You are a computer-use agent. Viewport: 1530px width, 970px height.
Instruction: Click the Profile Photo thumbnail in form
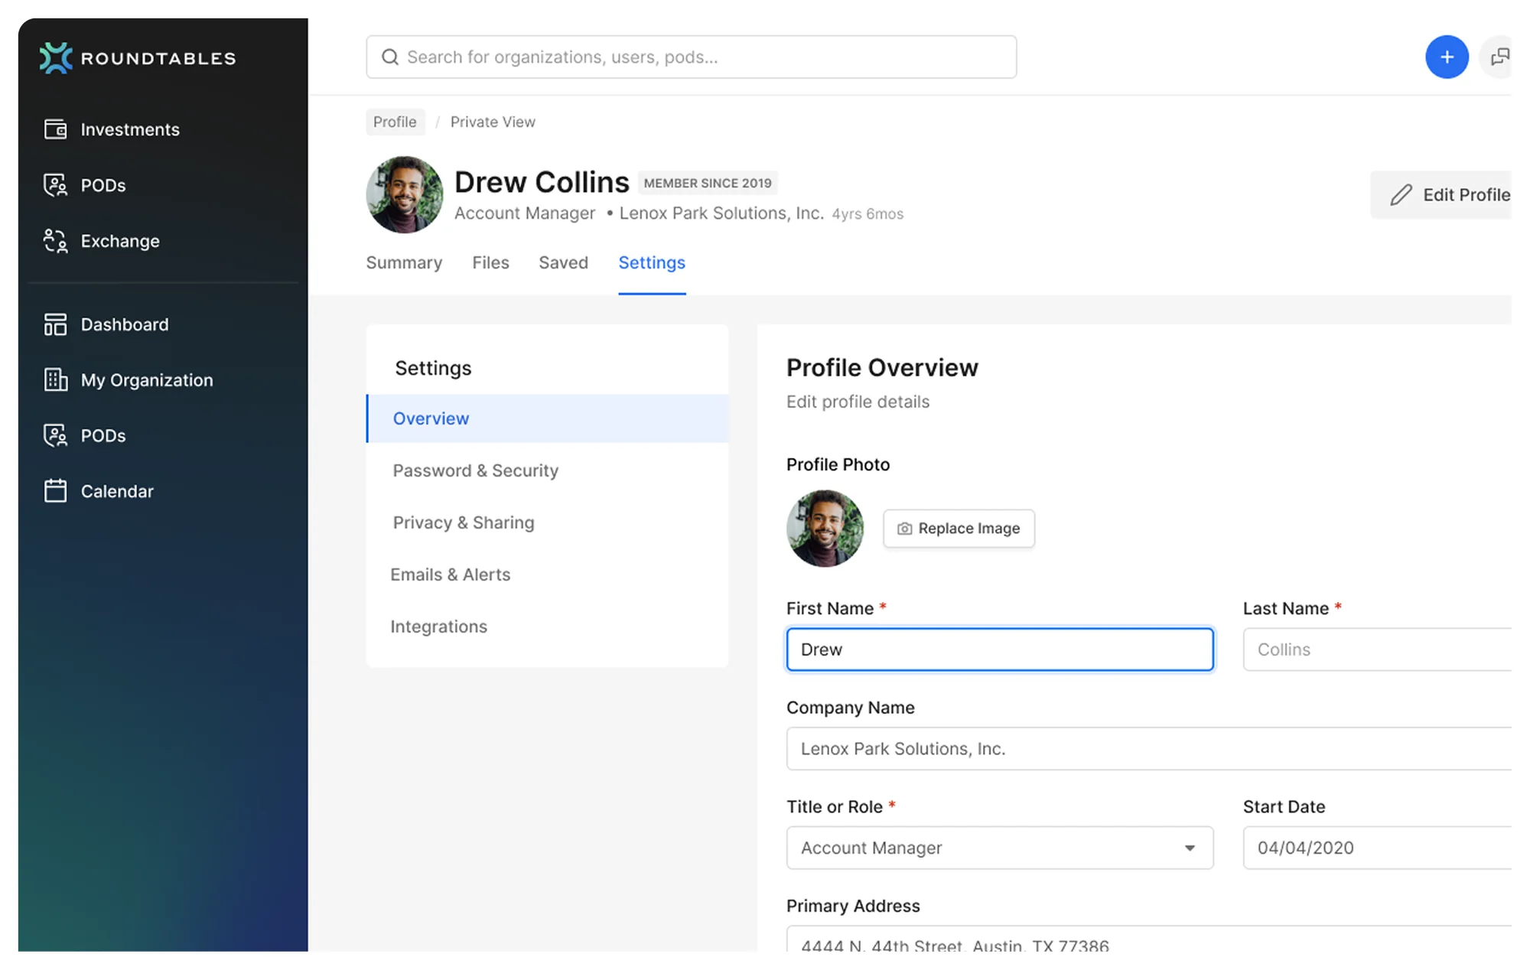pyautogui.click(x=825, y=529)
